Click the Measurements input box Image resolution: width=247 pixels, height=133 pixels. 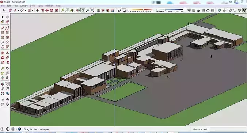[x=228, y=129]
